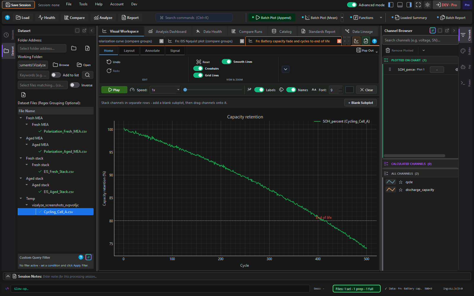
Task: Open the folder browse icon beside folder address
Action: point(74,48)
